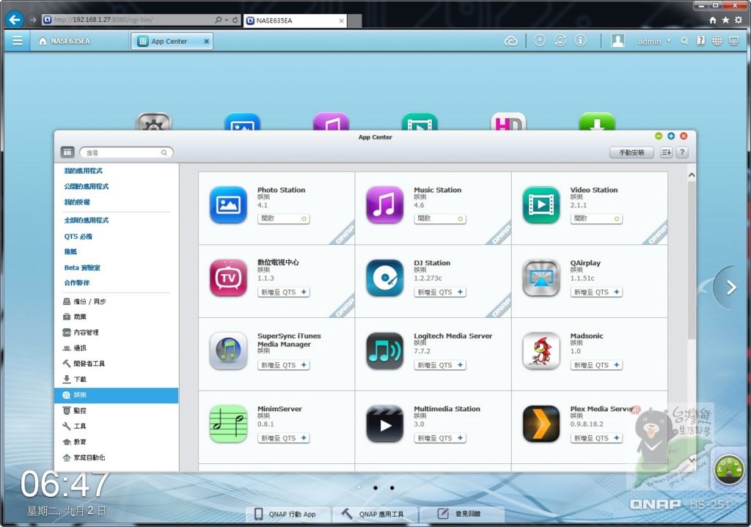Add Logitech Media Server to QTS

[440, 365]
